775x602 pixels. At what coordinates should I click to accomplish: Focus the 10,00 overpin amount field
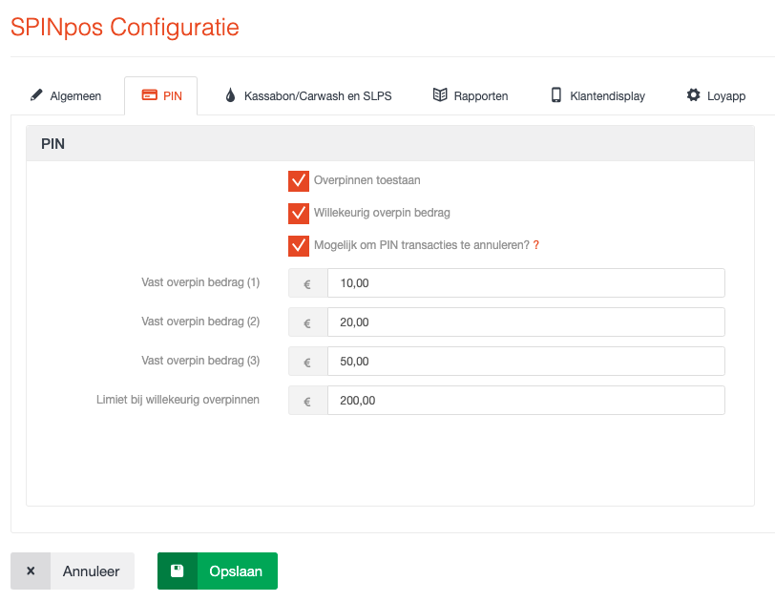point(527,283)
